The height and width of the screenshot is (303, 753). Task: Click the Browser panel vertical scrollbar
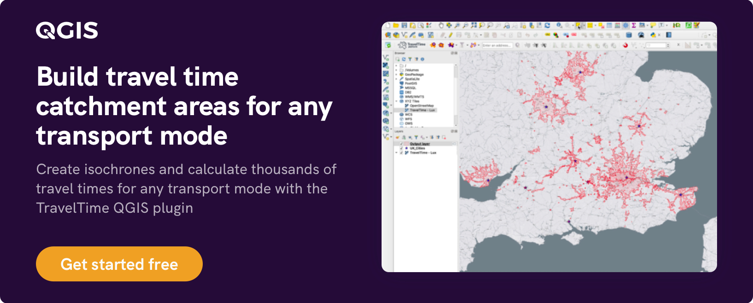[x=456, y=95]
